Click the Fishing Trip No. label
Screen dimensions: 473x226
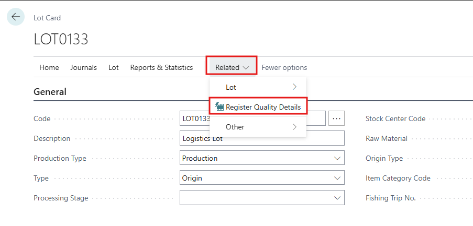[391, 198]
